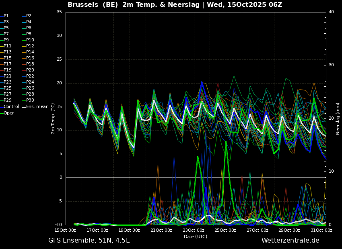Click the 19Oct 00z date tick label
The width and height of the screenshot is (342, 249).
(129, 230)
